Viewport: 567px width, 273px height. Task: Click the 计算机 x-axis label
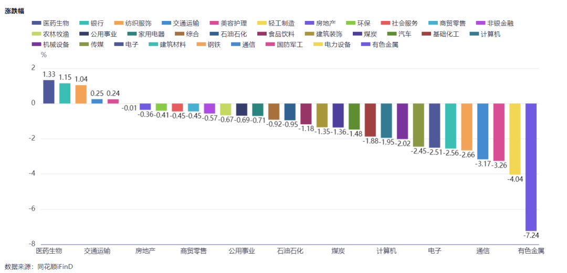click(x=386, y=251)
